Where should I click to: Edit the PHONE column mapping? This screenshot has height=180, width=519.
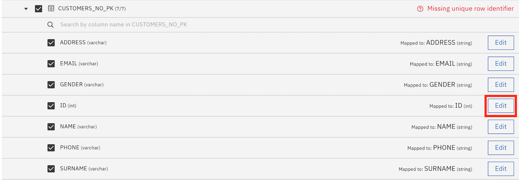point(501,148)
